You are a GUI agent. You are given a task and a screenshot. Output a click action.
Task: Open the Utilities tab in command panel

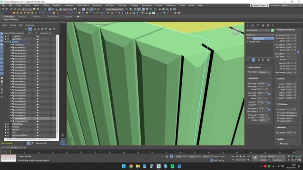pos(273,25)
